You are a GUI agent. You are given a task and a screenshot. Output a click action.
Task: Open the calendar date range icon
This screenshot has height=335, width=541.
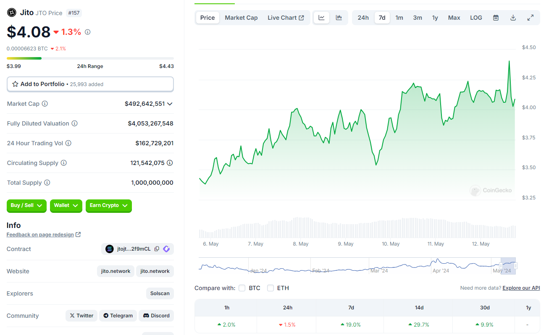tap(496, 18)
